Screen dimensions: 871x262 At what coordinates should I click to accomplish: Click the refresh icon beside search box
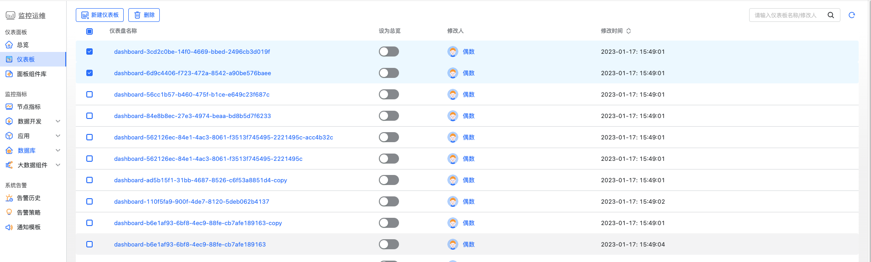(851, 15)
